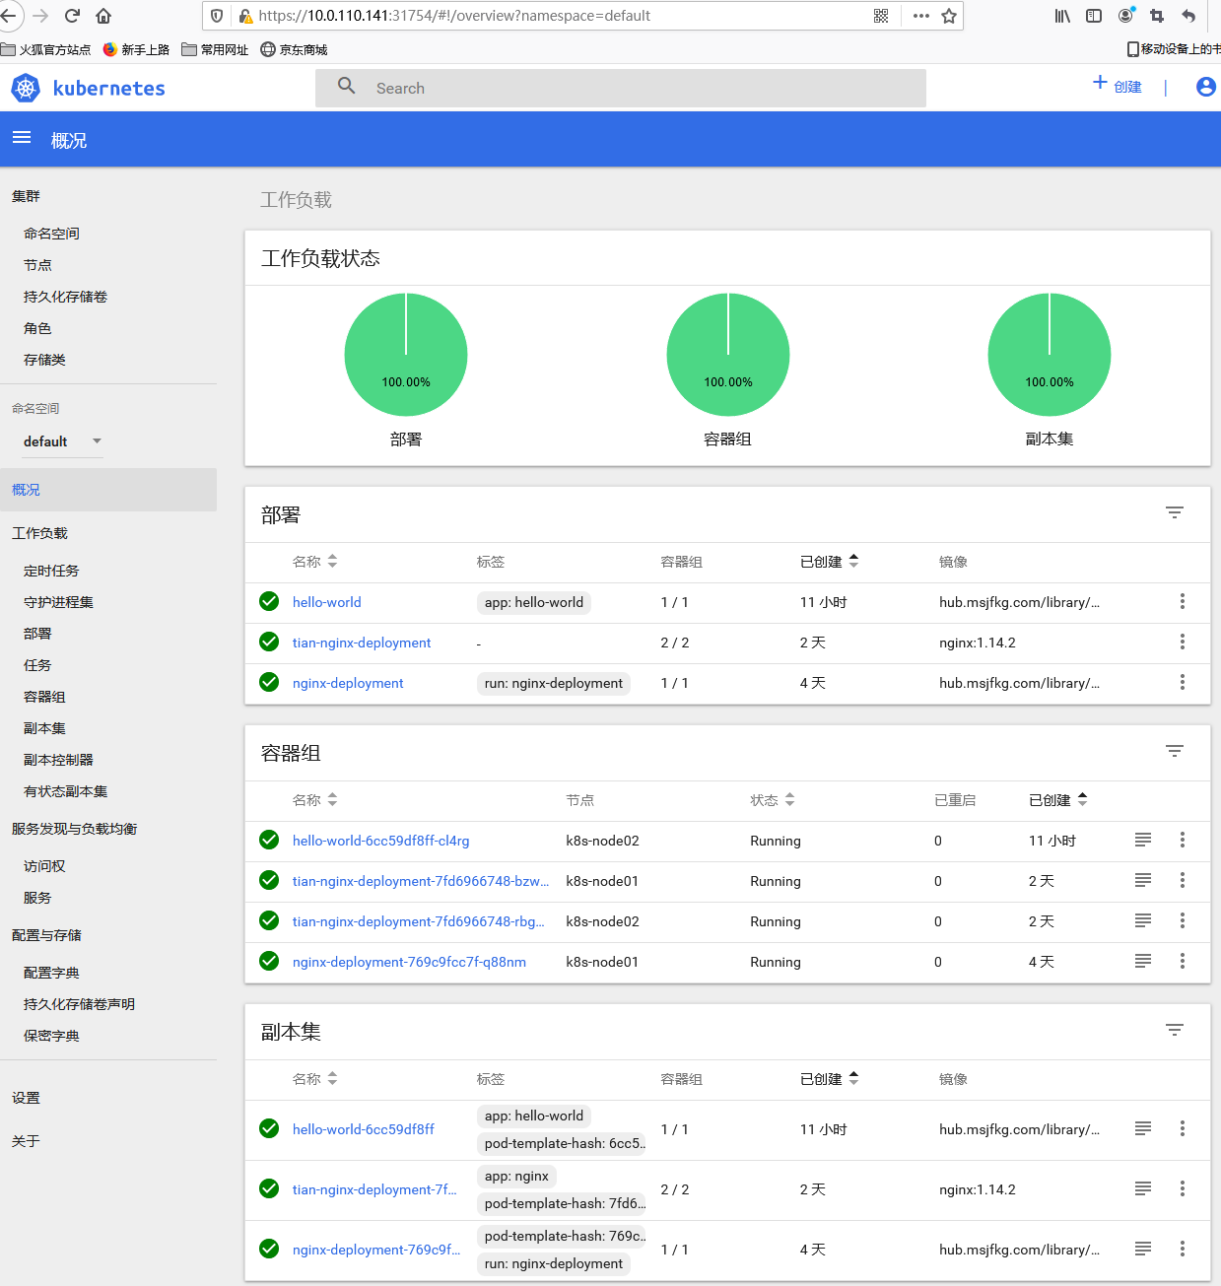Image resolution: width=1221 pixels, height=1286 pixels.
Task: View logs for hello-world-6cc59df8ff-cl4rg pod
Action: point(1143,840)
